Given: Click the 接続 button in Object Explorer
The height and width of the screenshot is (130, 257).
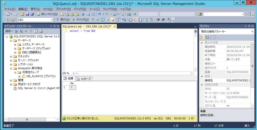Looking at the screenshot, I should click(9, 31).
